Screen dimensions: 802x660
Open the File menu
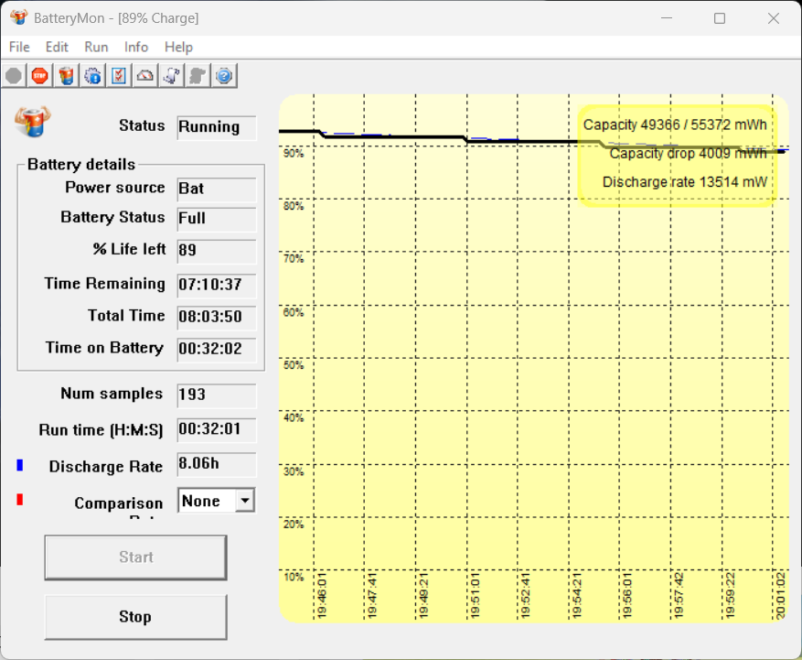point(19,47)
